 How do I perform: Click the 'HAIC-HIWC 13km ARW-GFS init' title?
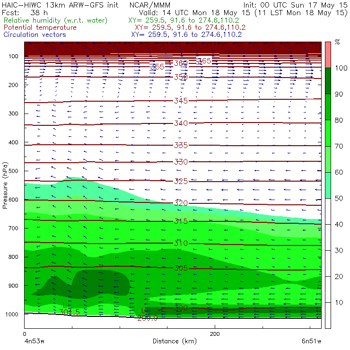click(60, 5)
